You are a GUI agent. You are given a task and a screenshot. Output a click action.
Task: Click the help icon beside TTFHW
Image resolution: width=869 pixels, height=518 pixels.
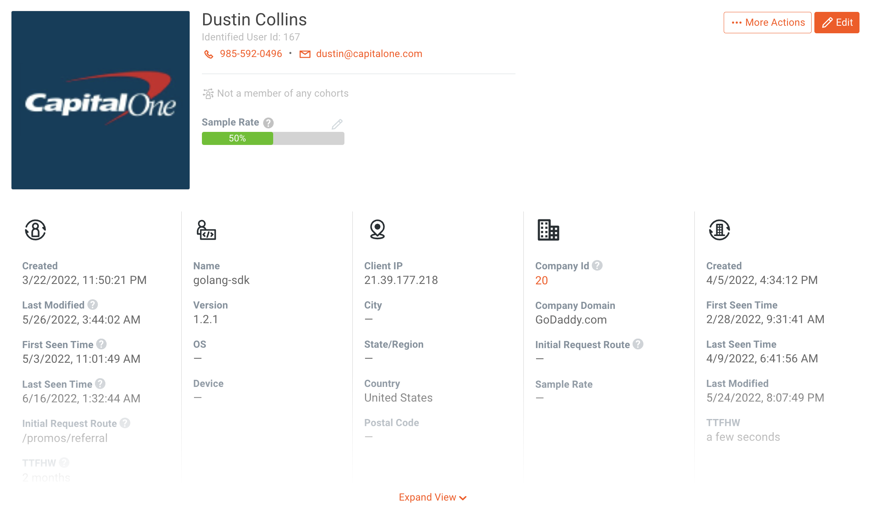click(x=64, y=462)
